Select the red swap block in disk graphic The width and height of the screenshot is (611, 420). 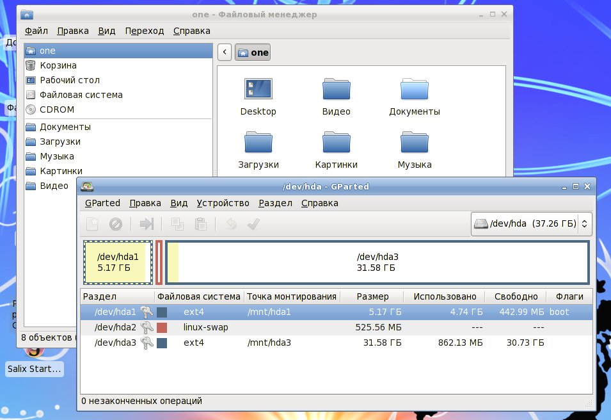159,262
